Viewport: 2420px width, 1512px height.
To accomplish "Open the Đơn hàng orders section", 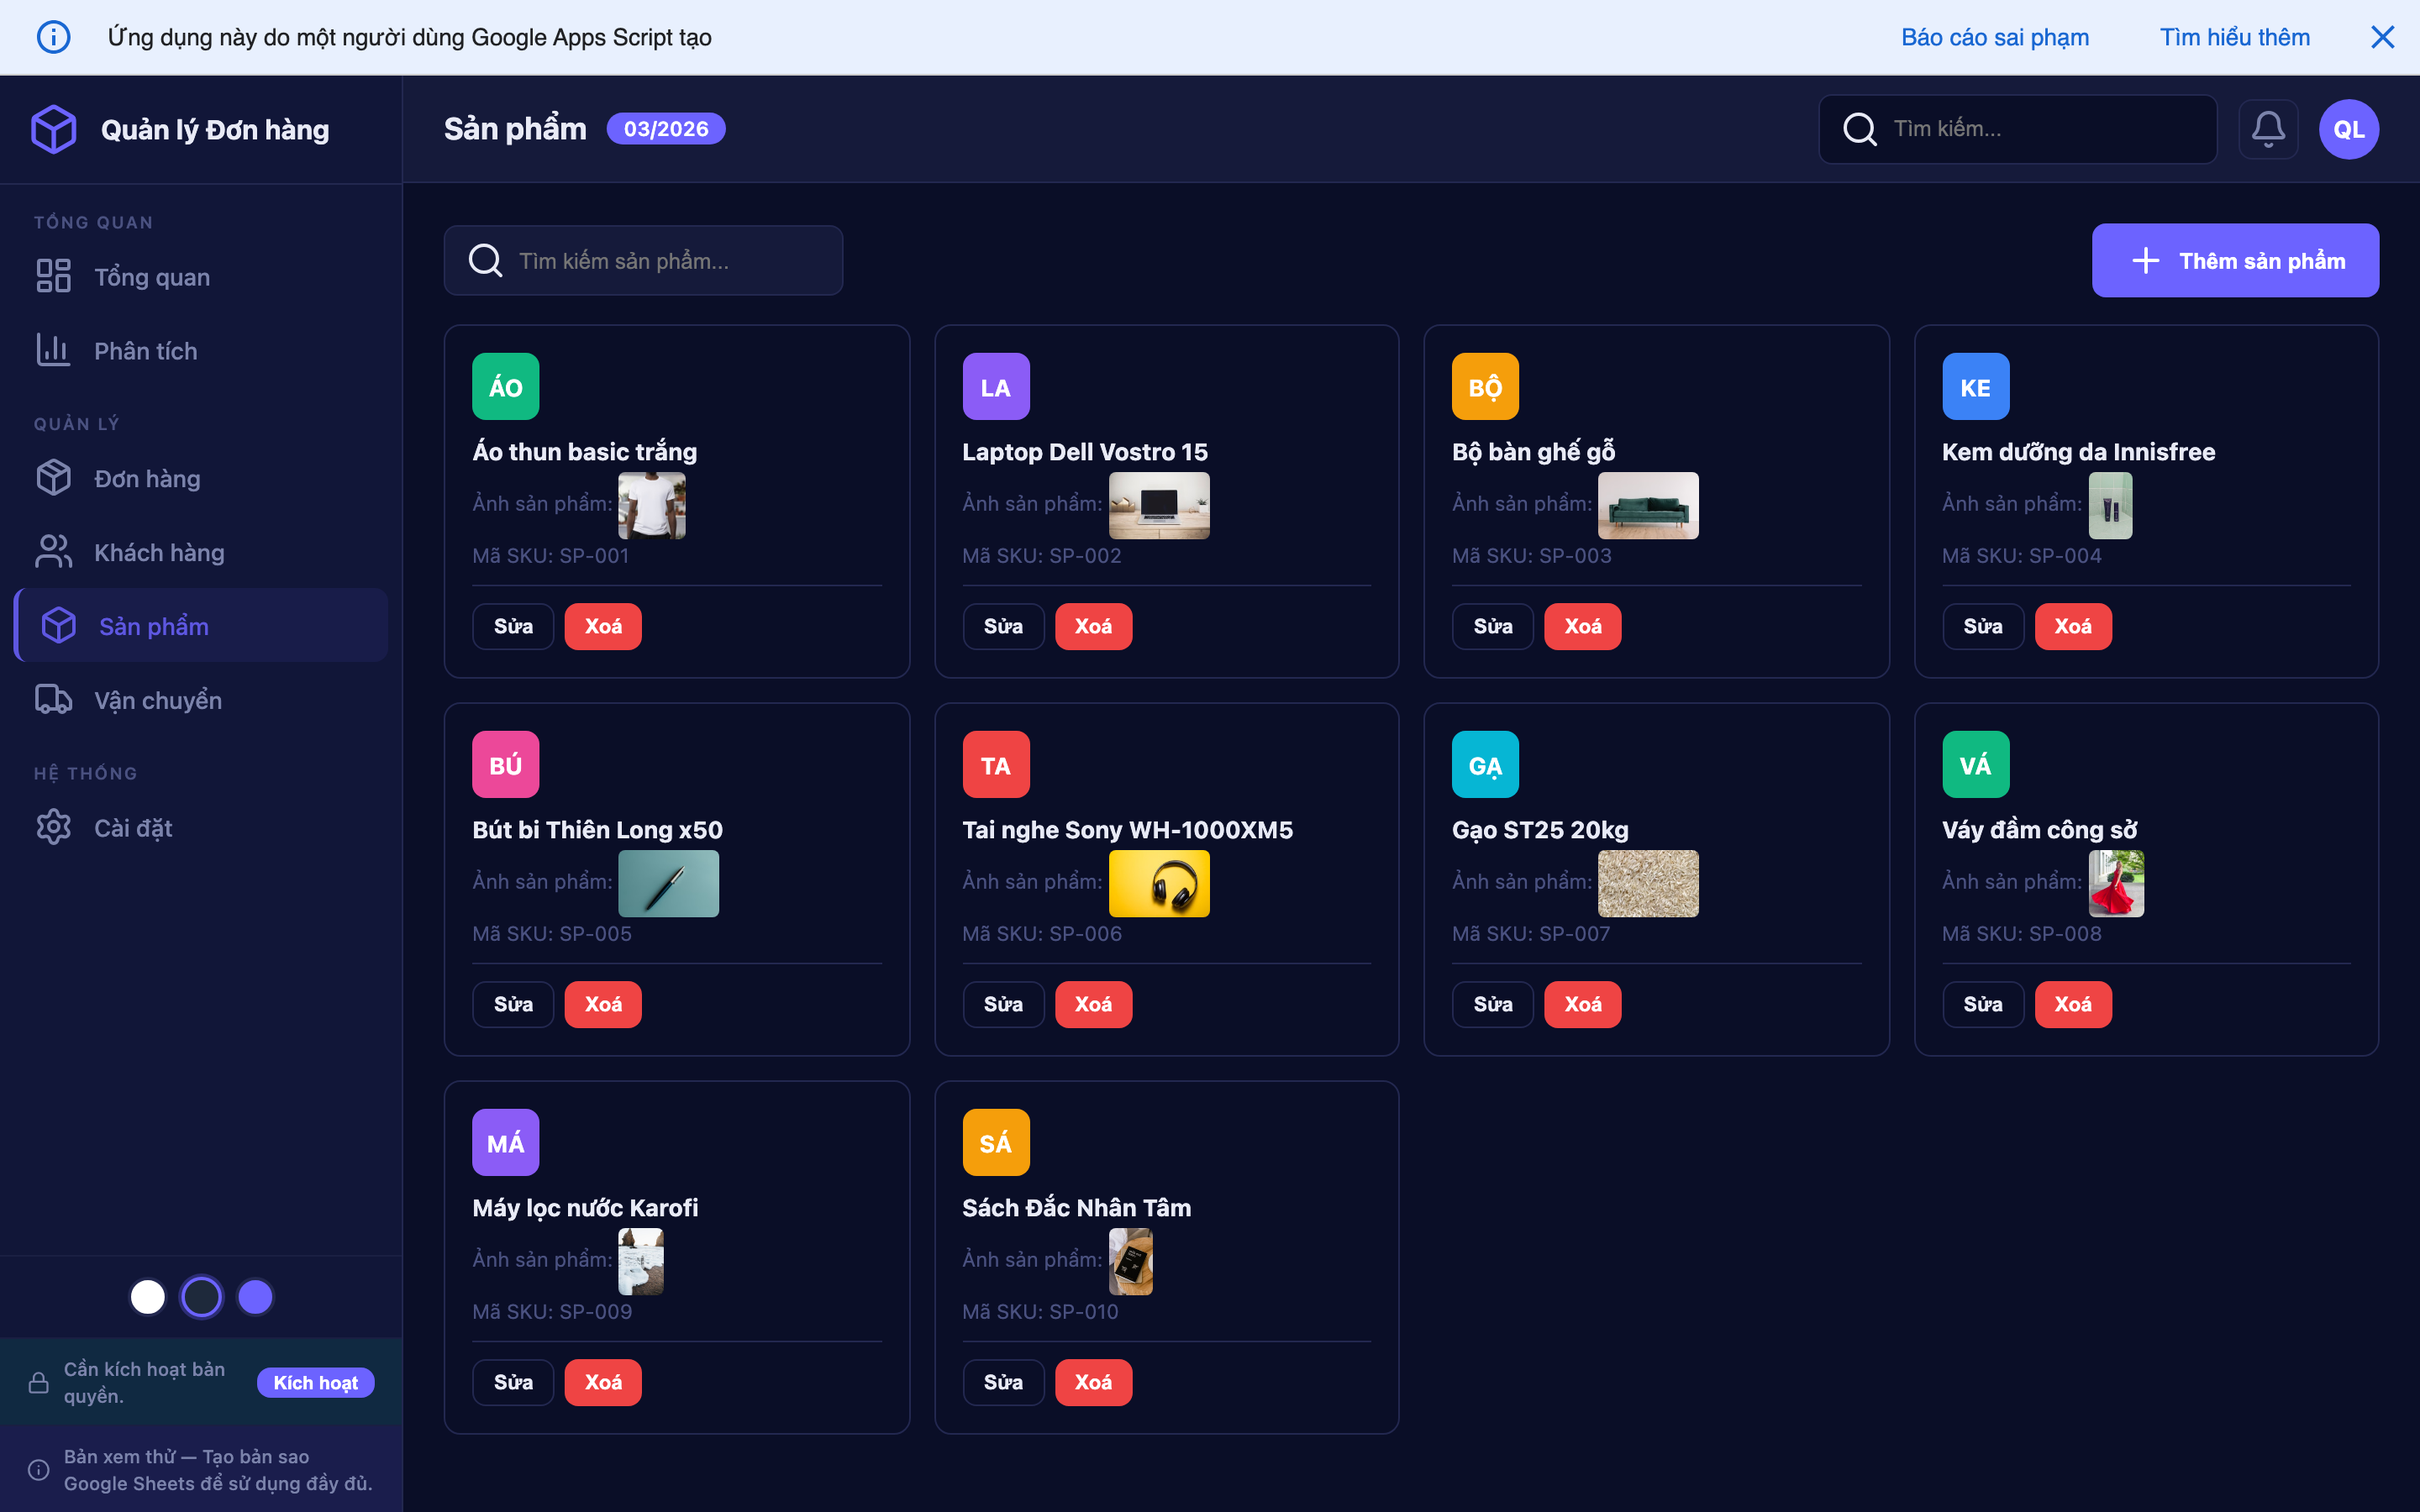I will click(147, 478).
